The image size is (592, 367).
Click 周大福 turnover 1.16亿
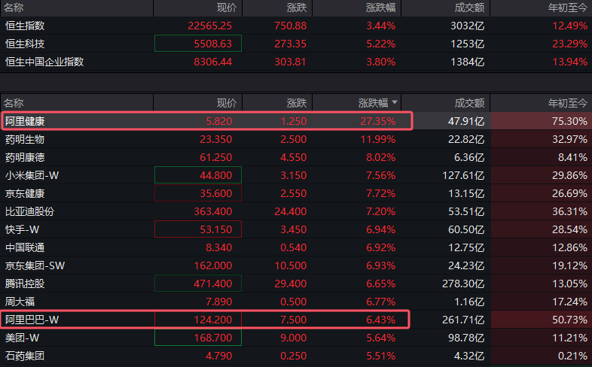469,302
